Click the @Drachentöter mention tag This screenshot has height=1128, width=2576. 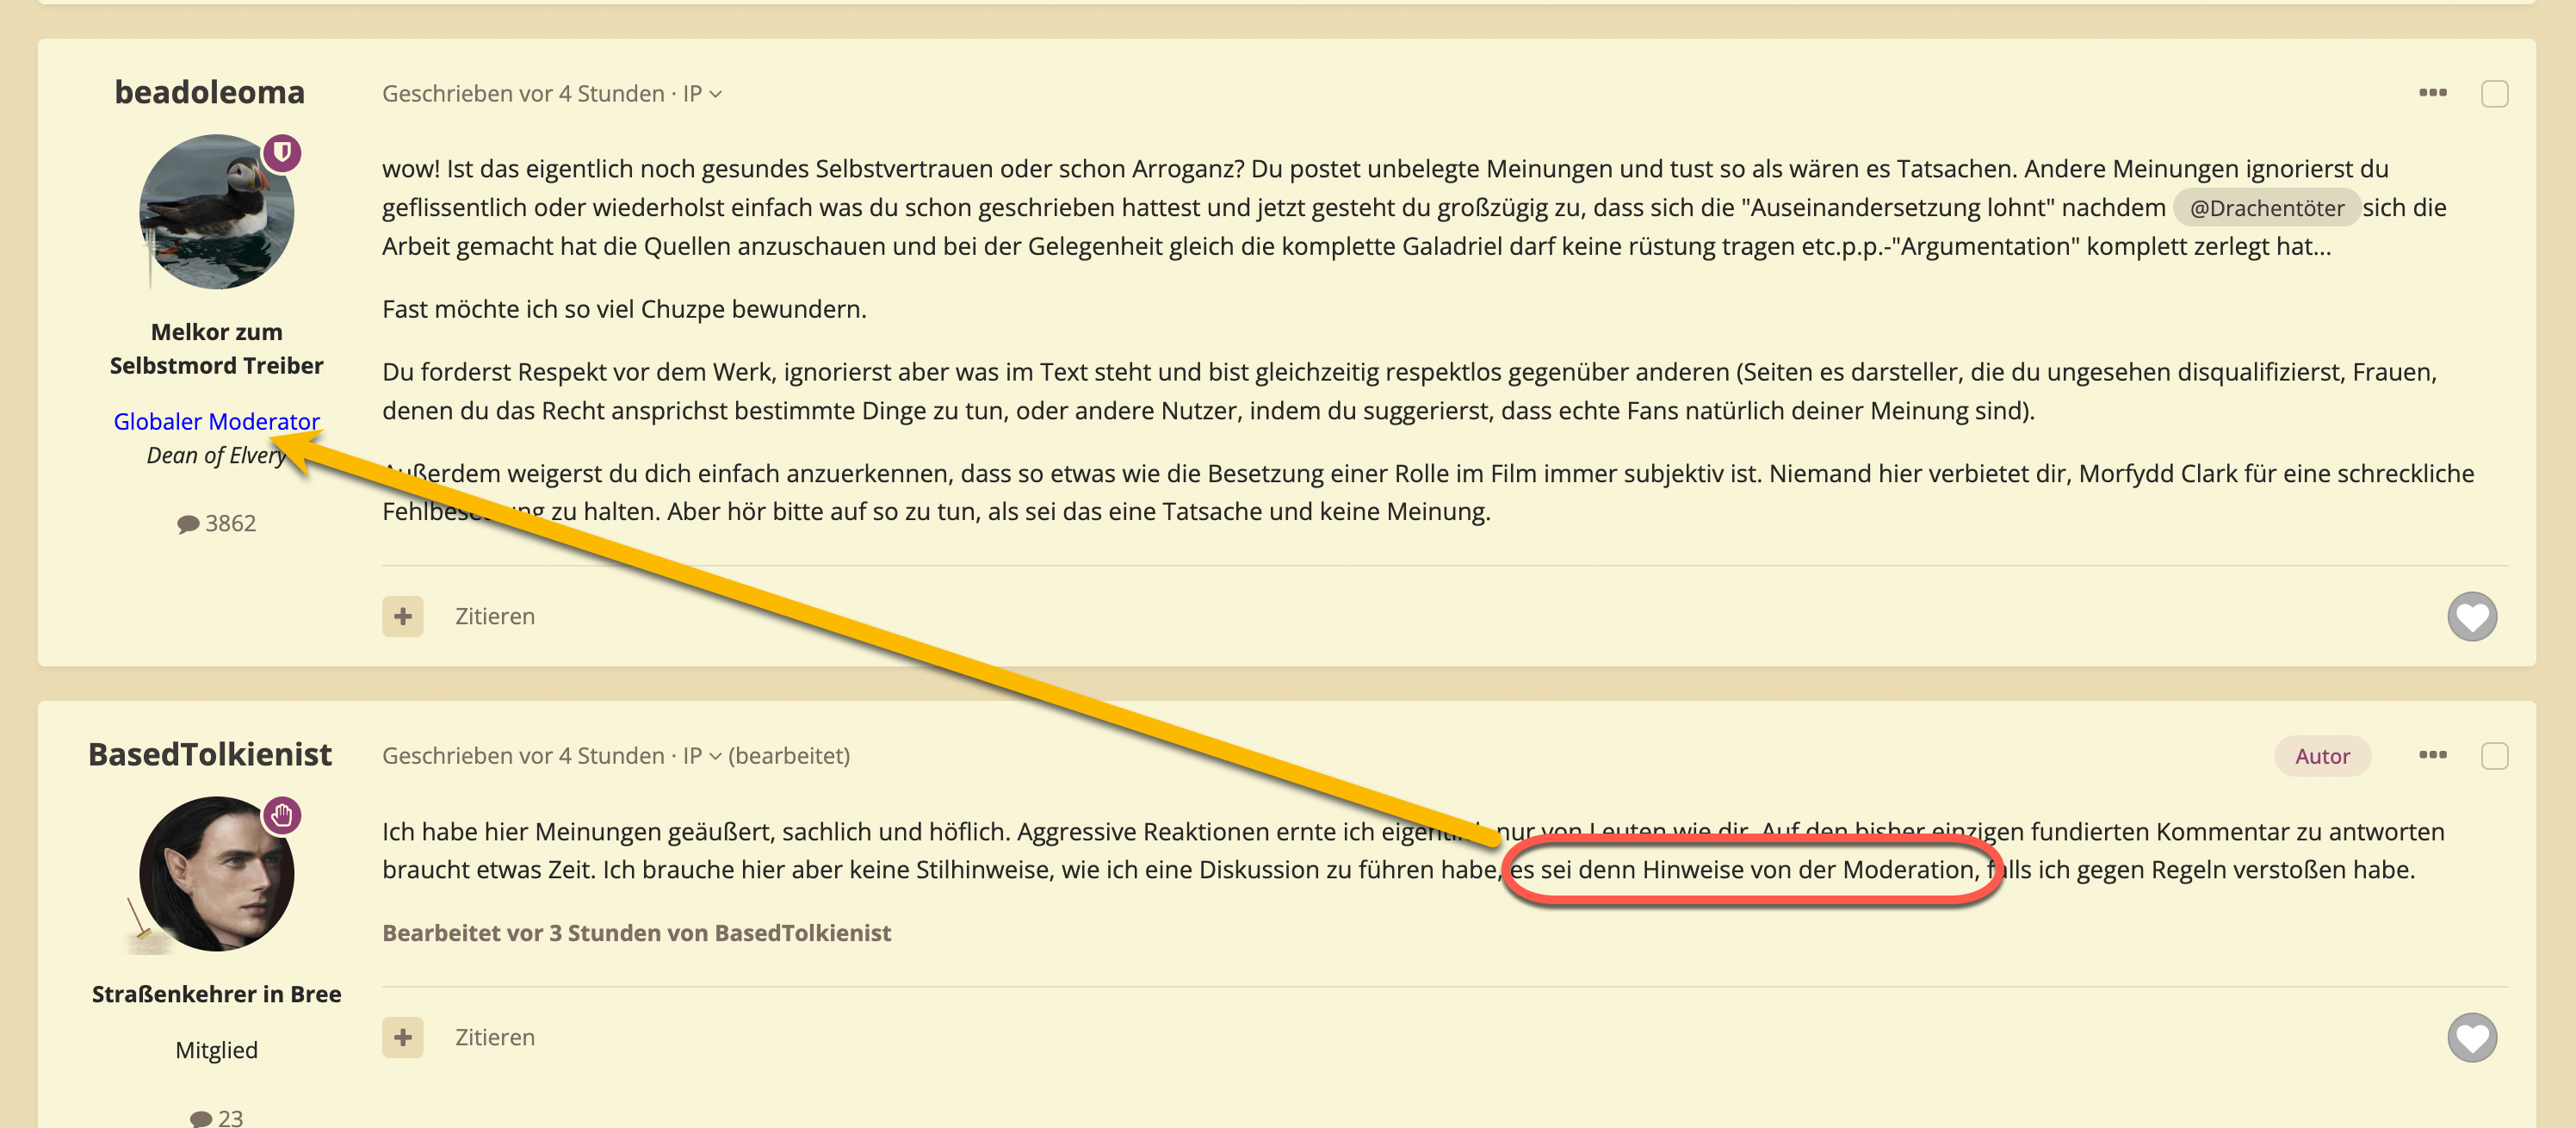click(2266, 208)
